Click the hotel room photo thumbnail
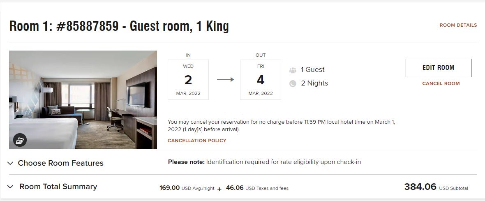 point(83,99)
